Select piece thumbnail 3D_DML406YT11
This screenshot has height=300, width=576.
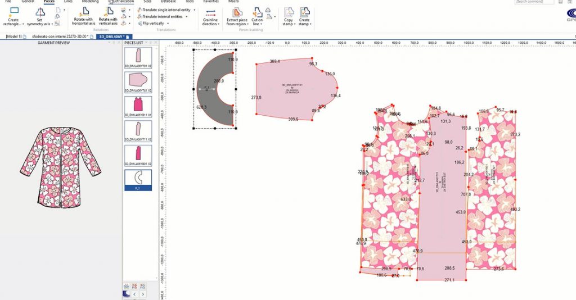click(x=138, y=131)
